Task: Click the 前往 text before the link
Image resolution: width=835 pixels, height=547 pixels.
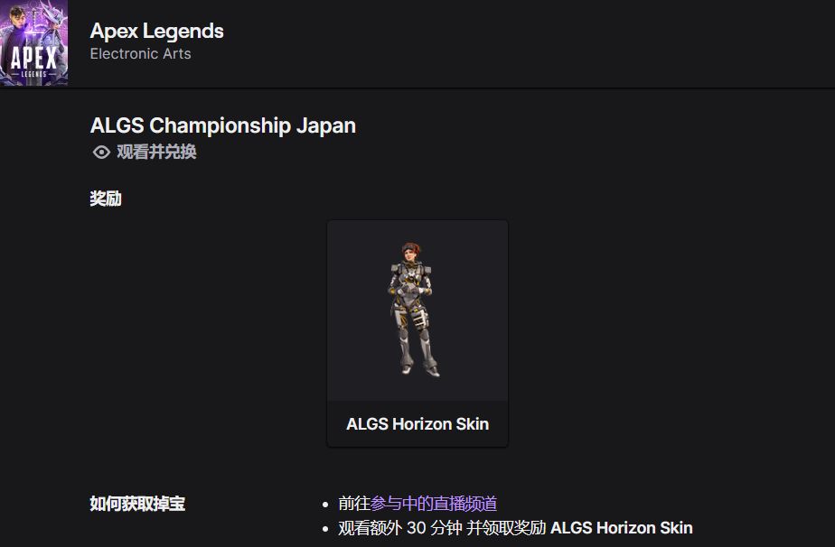Action: coord(354,504)
